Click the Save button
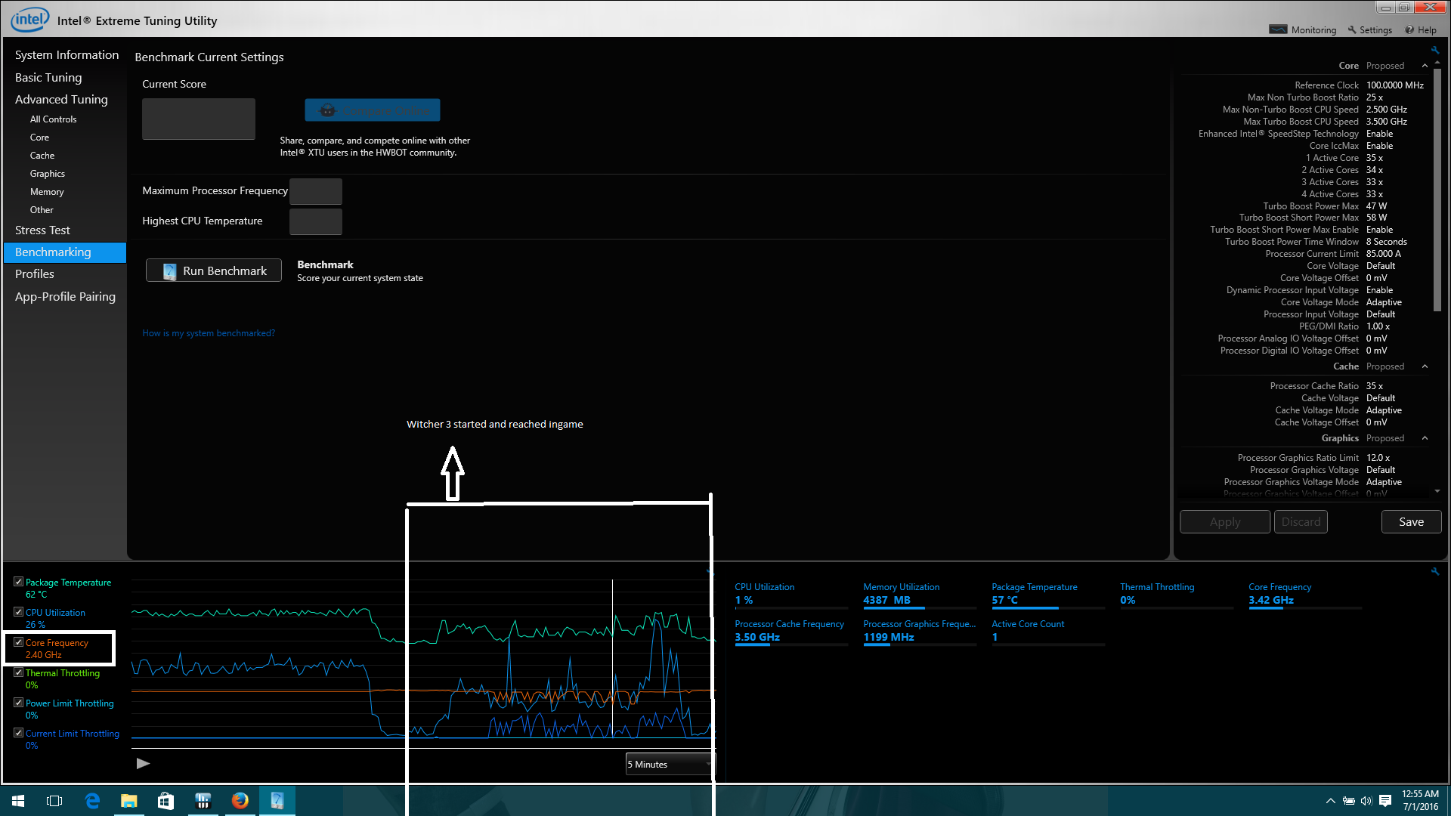Viewport: 1451px width, 816px height. click(1411, 522)
